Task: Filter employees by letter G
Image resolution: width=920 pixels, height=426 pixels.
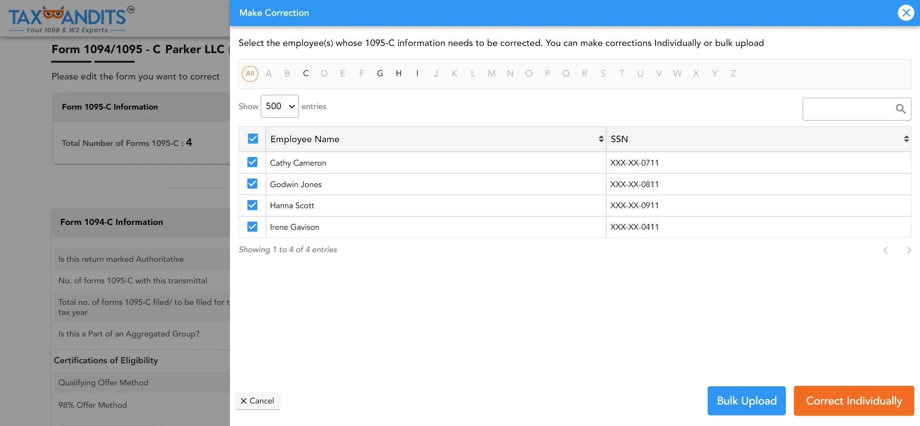Action: pyautogui.click(x=380, y=74)
